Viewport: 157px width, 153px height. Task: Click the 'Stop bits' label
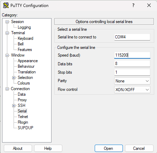(65, 72)
